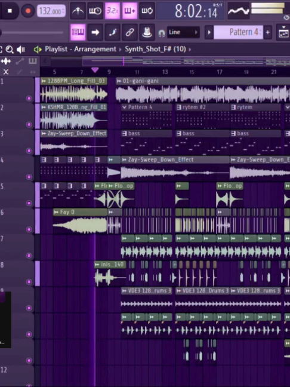
Task: Select first bass pattern clip on track 3
Action: pos(147,143)
